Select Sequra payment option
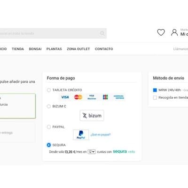 (49, 145)
